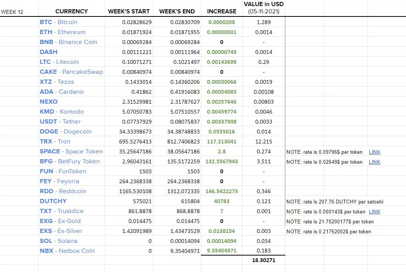Click BetFury USD value 3.511
This screenshot has height=272, width=406.
tap(264, 161)
